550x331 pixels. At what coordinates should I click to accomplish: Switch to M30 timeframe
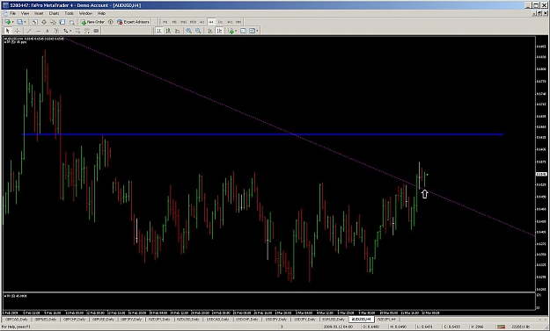[193, 22]
